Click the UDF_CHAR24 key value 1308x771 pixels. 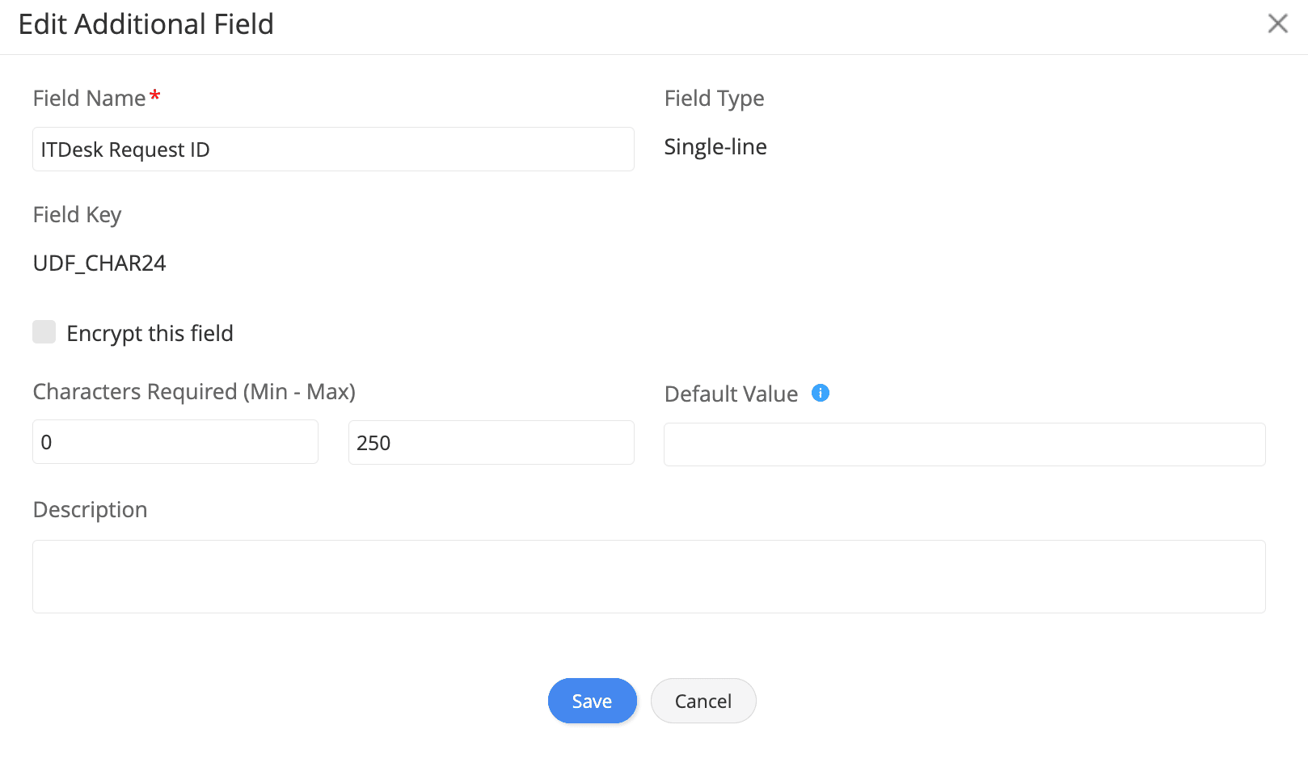(99, 263)
